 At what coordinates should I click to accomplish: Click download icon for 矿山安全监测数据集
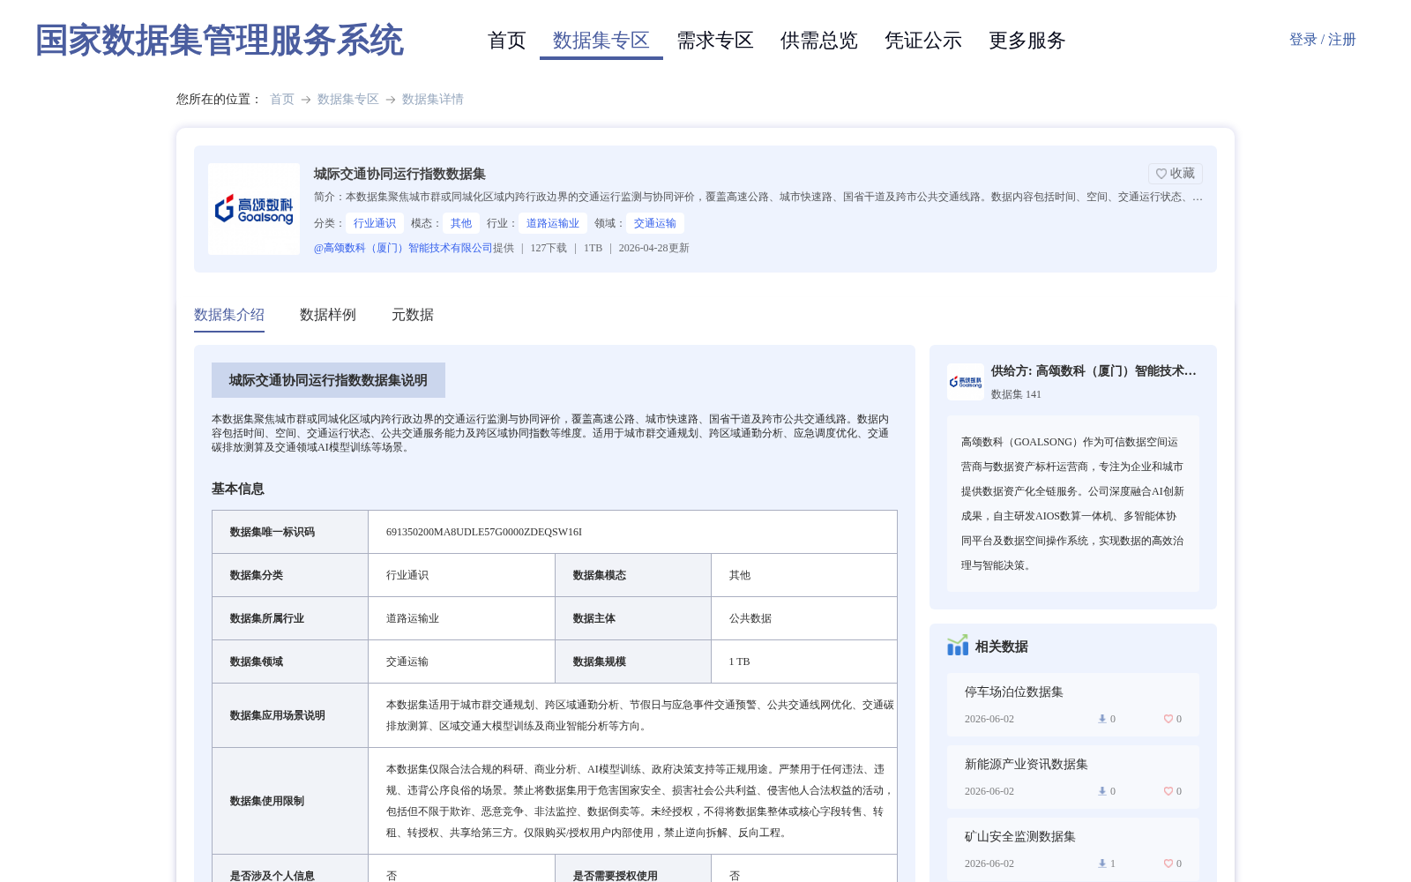pyautogui.click(x=1101, y=863)
